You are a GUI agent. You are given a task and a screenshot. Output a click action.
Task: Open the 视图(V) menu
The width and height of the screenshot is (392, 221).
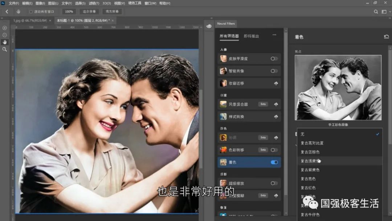pos(119,3)
